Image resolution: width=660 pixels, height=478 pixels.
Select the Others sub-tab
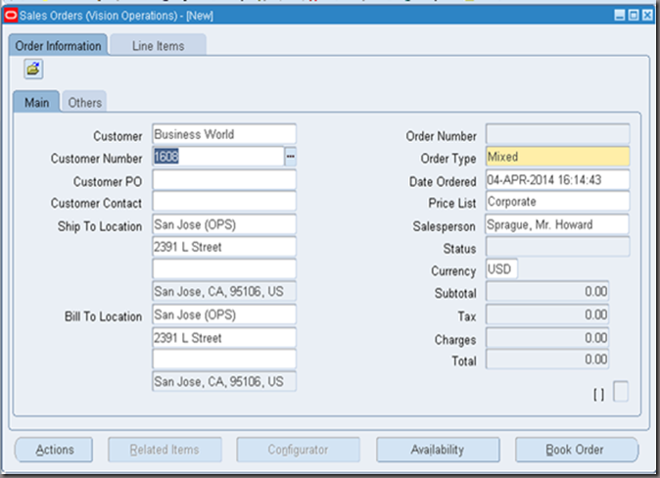click(x=85, y=103)
